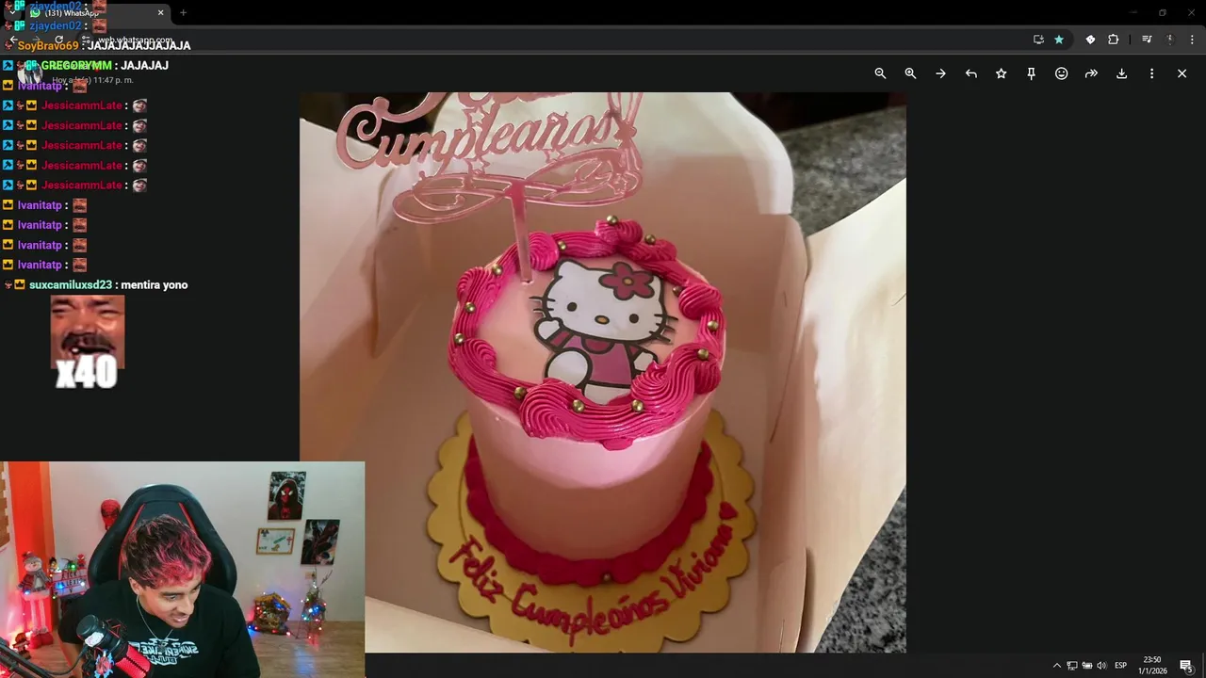This screenshot has height=678, width=1206.
Task: Click the streamer webcam overlay
Action: (x=182, y=569)
